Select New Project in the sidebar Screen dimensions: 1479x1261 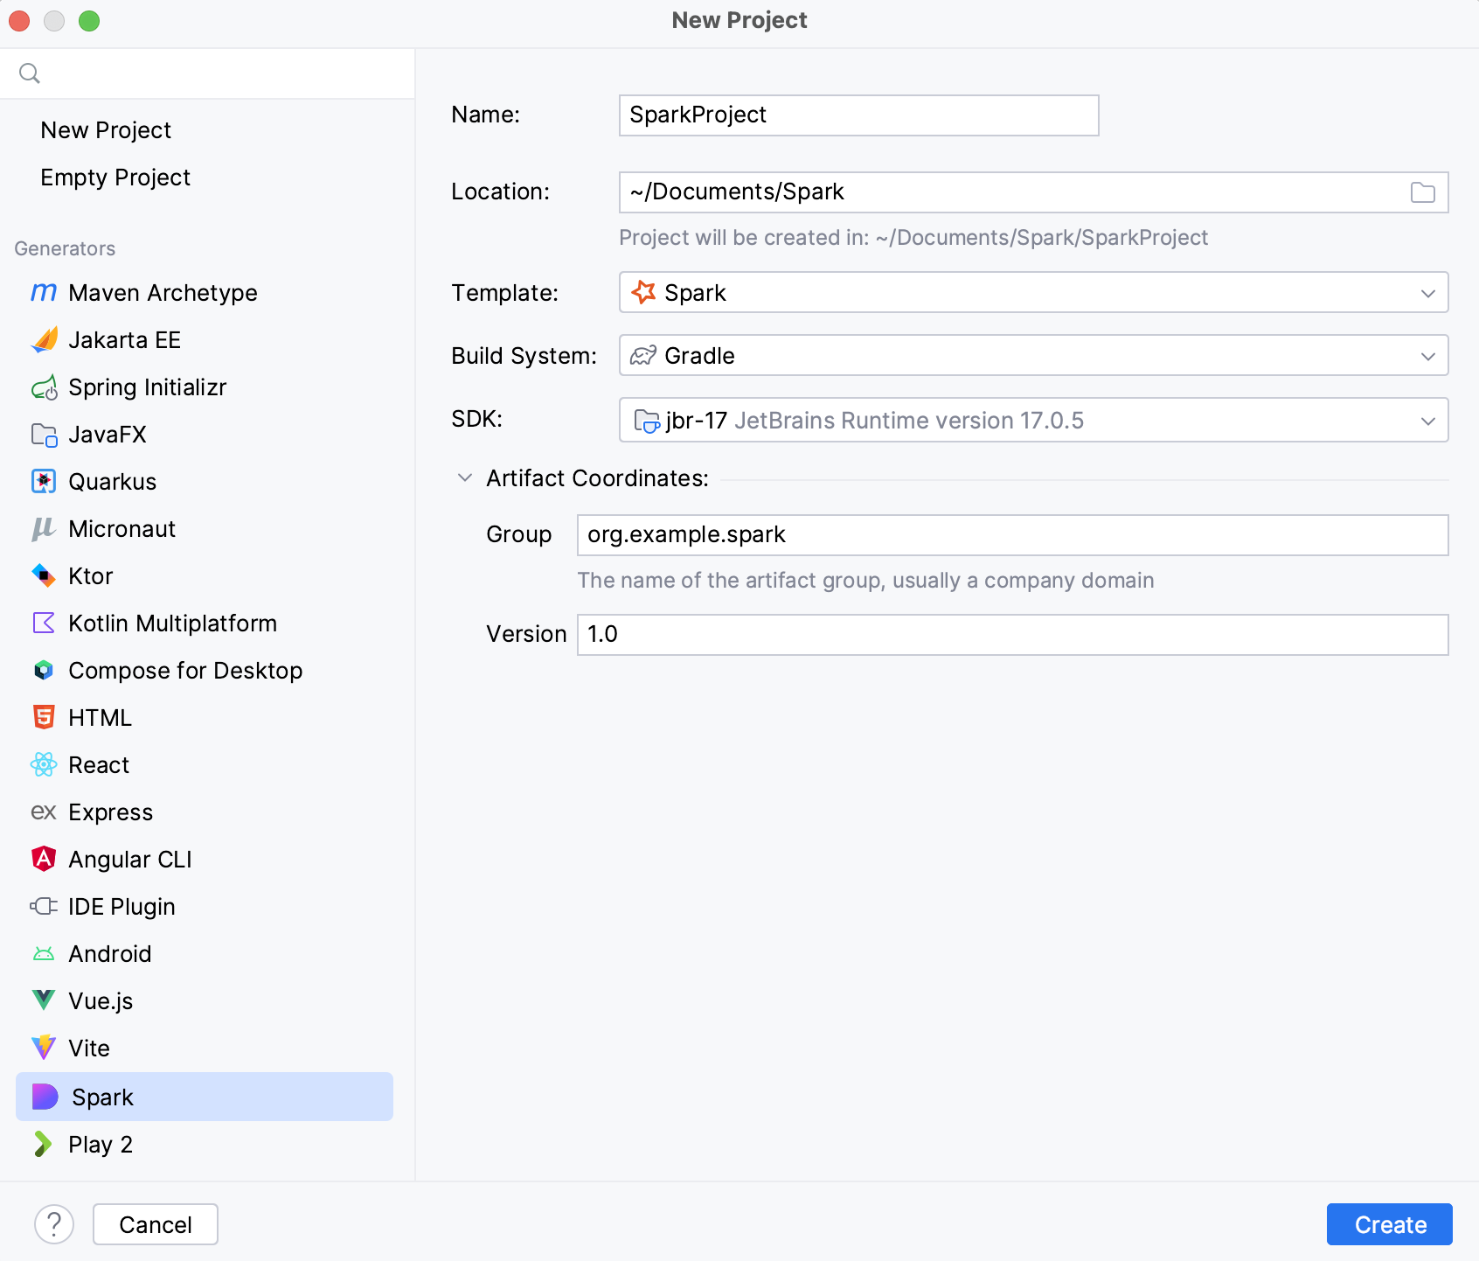(106, 130)
